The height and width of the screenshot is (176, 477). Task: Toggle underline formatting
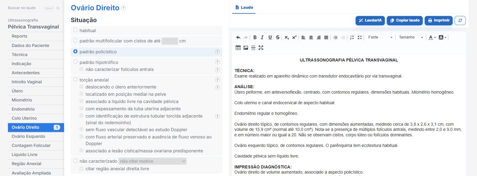270,37
